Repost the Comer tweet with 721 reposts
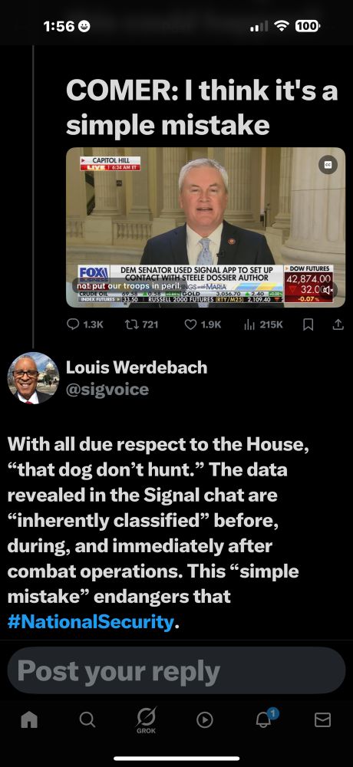The image size is (353, 767). click(x=141, y=324)
